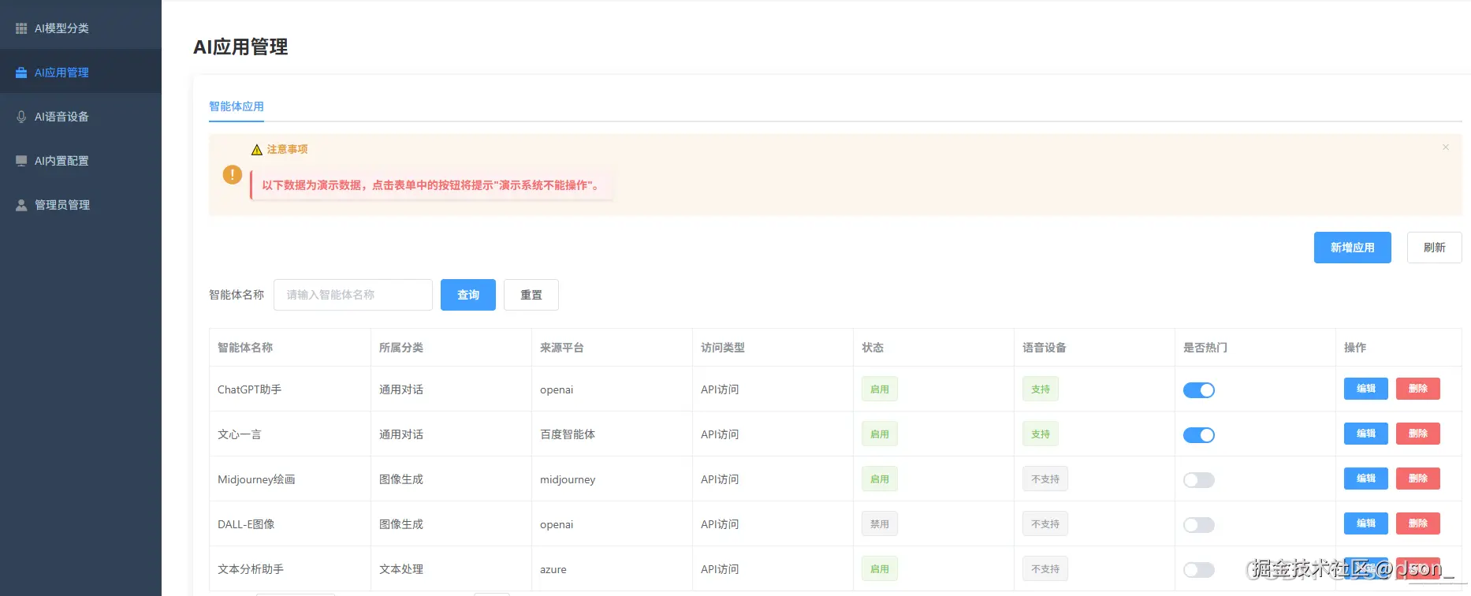
Task: Switch to the 智能体应用 tab
Action: pos(236,106)
